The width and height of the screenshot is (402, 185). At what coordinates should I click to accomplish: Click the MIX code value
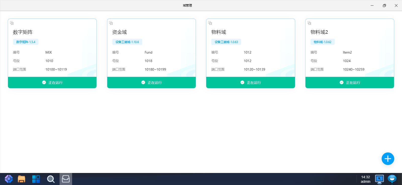(48, 52)
